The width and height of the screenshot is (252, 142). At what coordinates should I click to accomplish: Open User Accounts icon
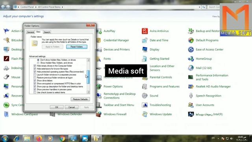point(191,105)
